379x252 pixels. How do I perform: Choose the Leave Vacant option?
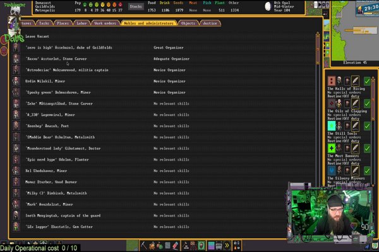tap(37, 37)
